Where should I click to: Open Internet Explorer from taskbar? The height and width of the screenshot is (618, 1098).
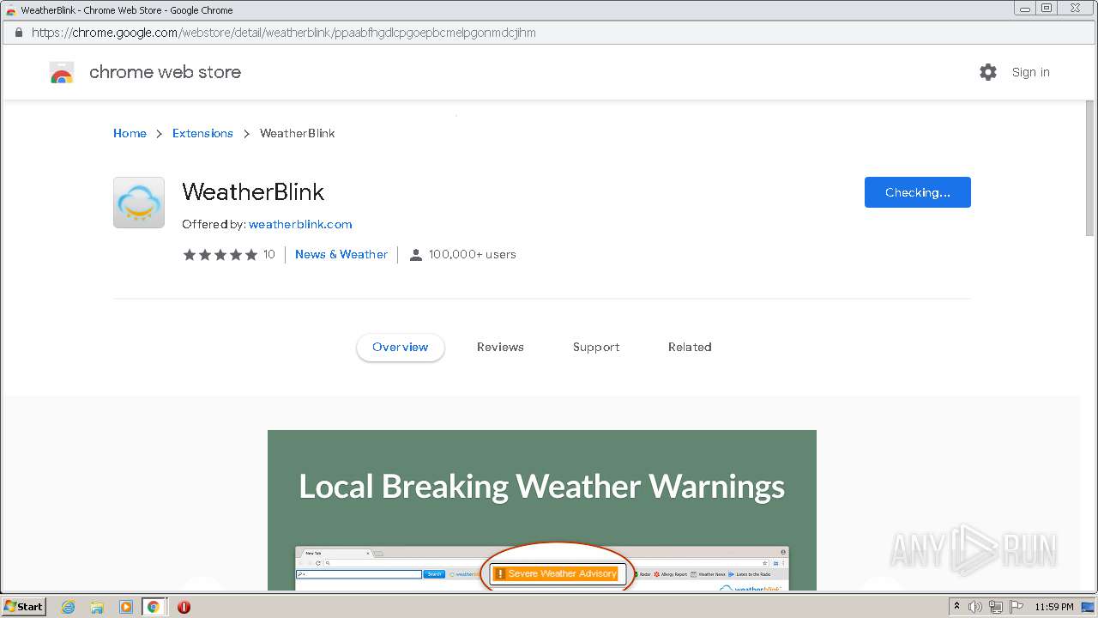point(68,607)
